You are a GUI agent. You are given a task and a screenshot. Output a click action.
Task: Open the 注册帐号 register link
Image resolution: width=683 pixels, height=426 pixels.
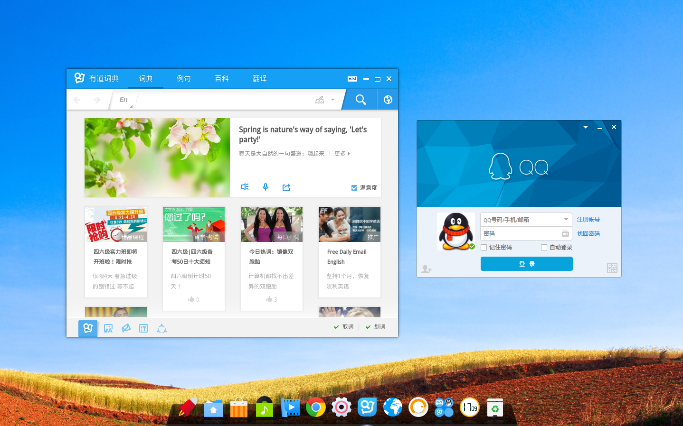pos(588,220)
